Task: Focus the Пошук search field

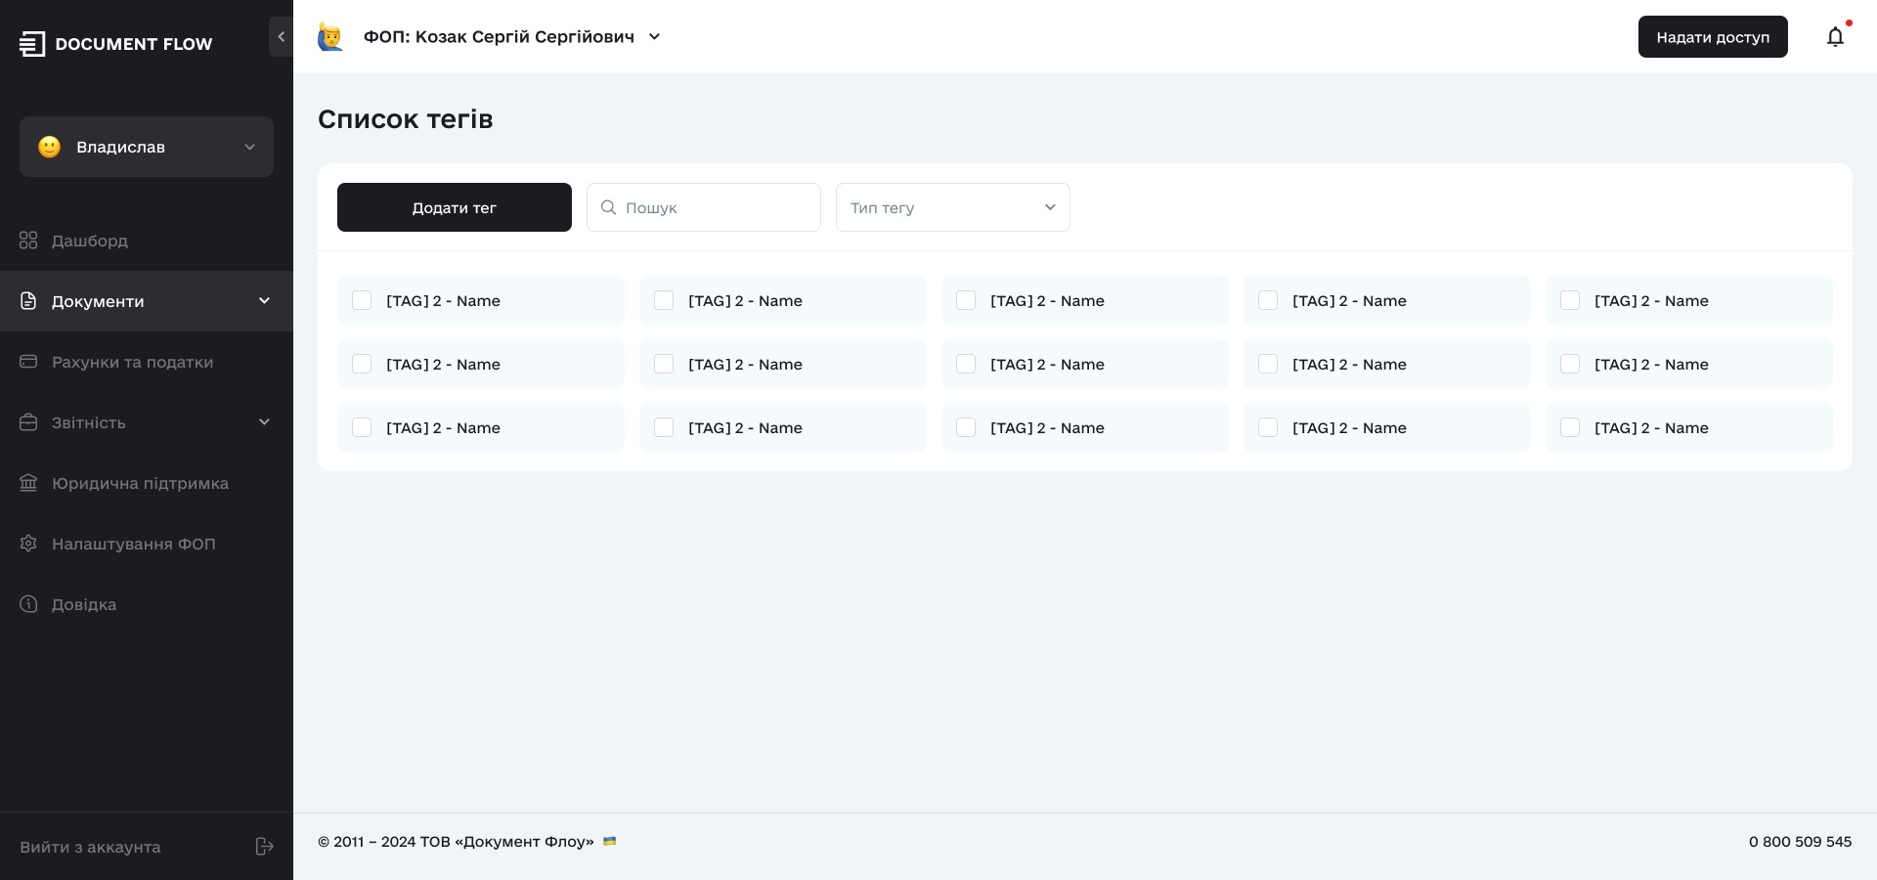Action: [x=704, y=207]
